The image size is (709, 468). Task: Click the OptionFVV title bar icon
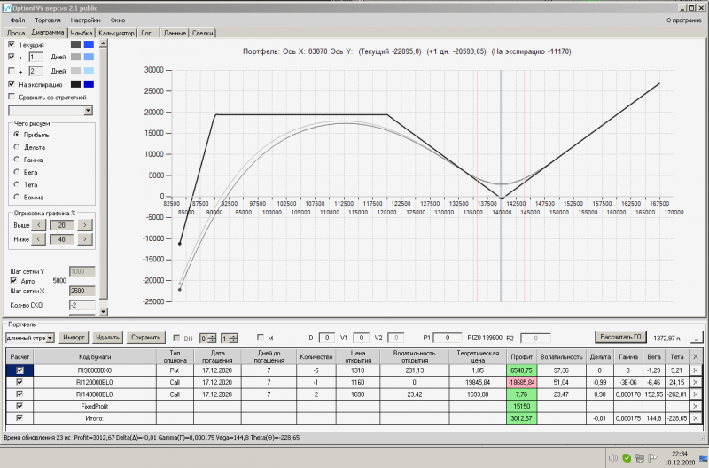pos(8,6)
